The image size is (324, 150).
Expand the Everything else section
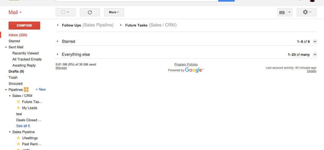pos(58,54)
